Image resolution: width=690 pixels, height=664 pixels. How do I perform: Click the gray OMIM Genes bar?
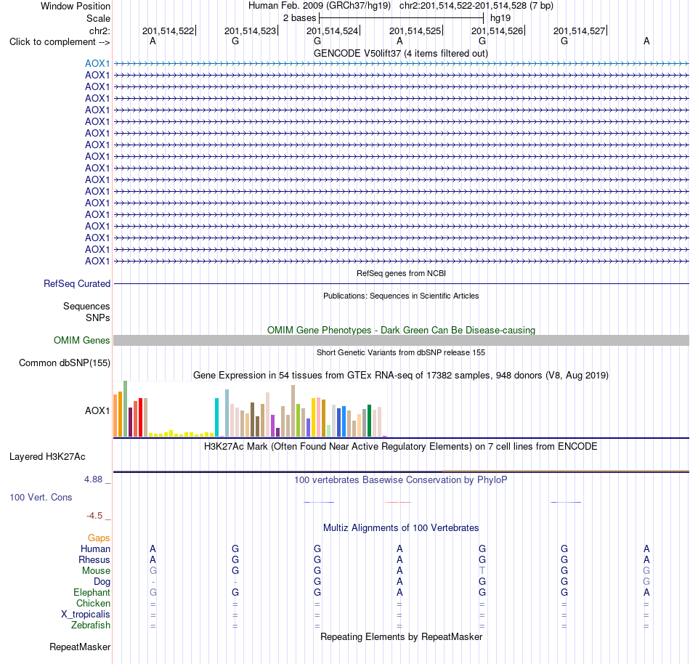401,340
